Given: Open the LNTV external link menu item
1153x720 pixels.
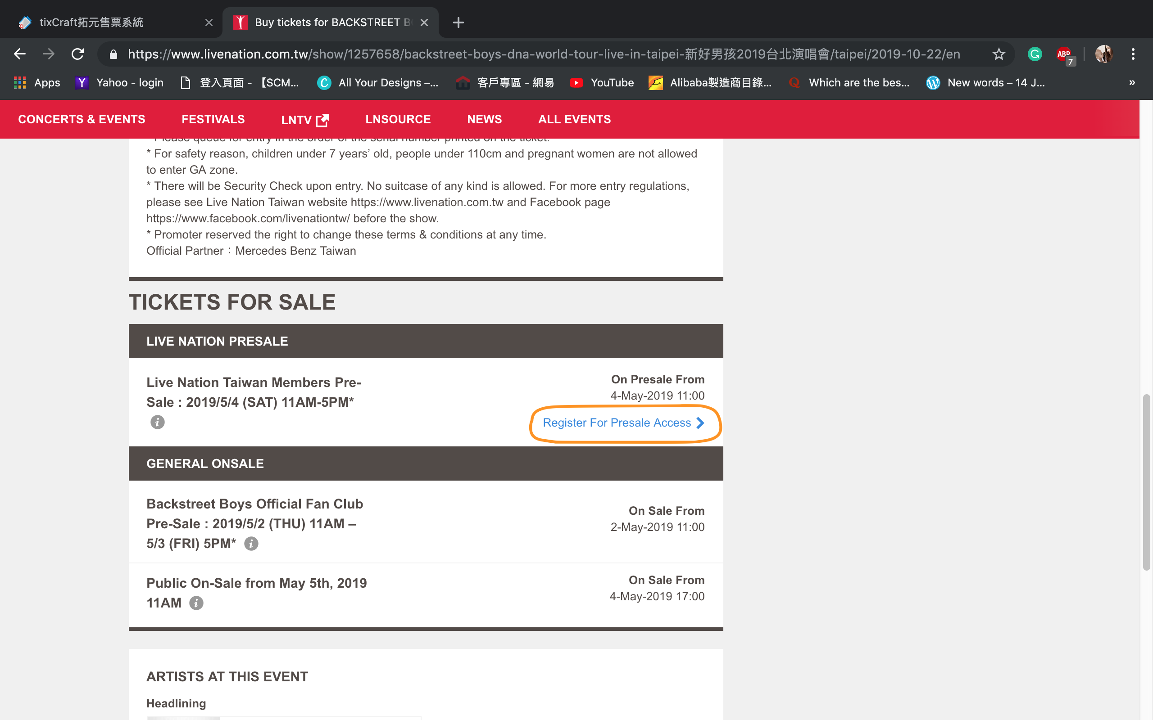Looking at the screenshot, I should click(x=305, y=120).
